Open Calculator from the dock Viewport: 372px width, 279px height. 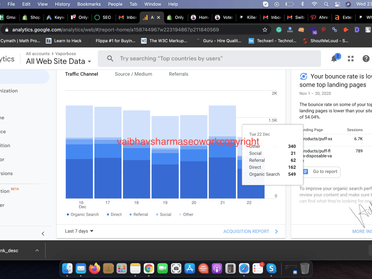coord(230,268)
